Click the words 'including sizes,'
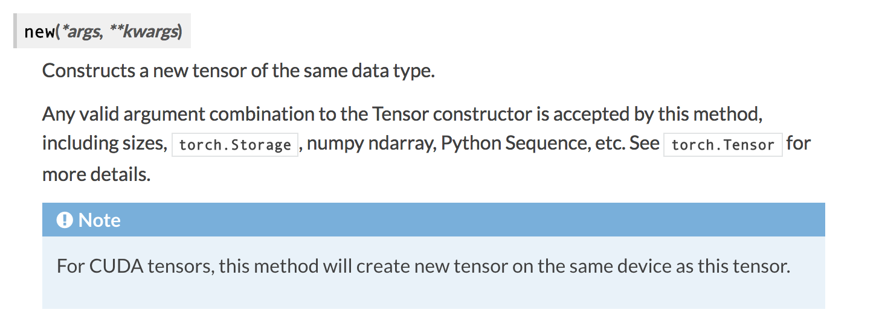 (x=105, y=144)
